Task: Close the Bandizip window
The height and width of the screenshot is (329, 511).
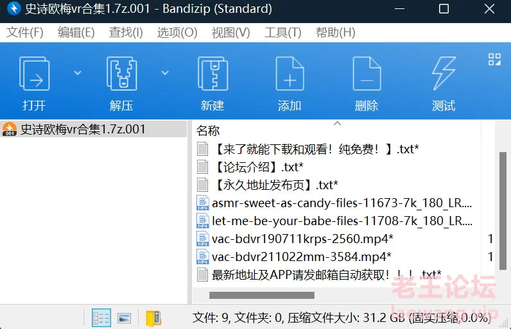Action: point(489,9)
